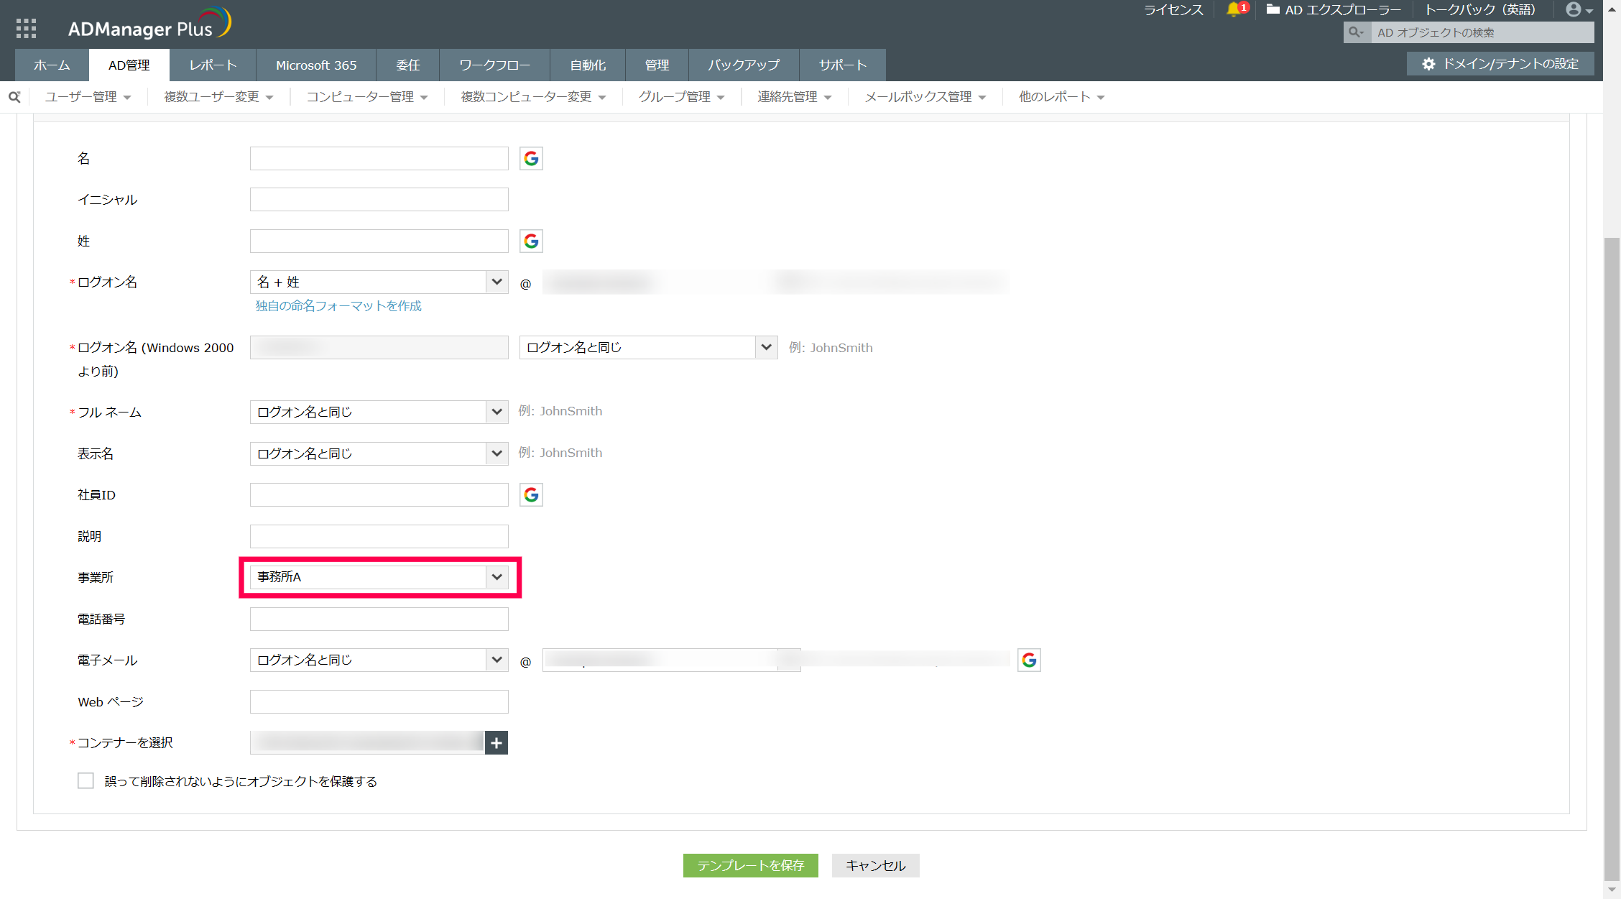Click the 電話番号 input field
Image resolution: width=1621 pixels, height=899 pixels.
tap(379, 619)
